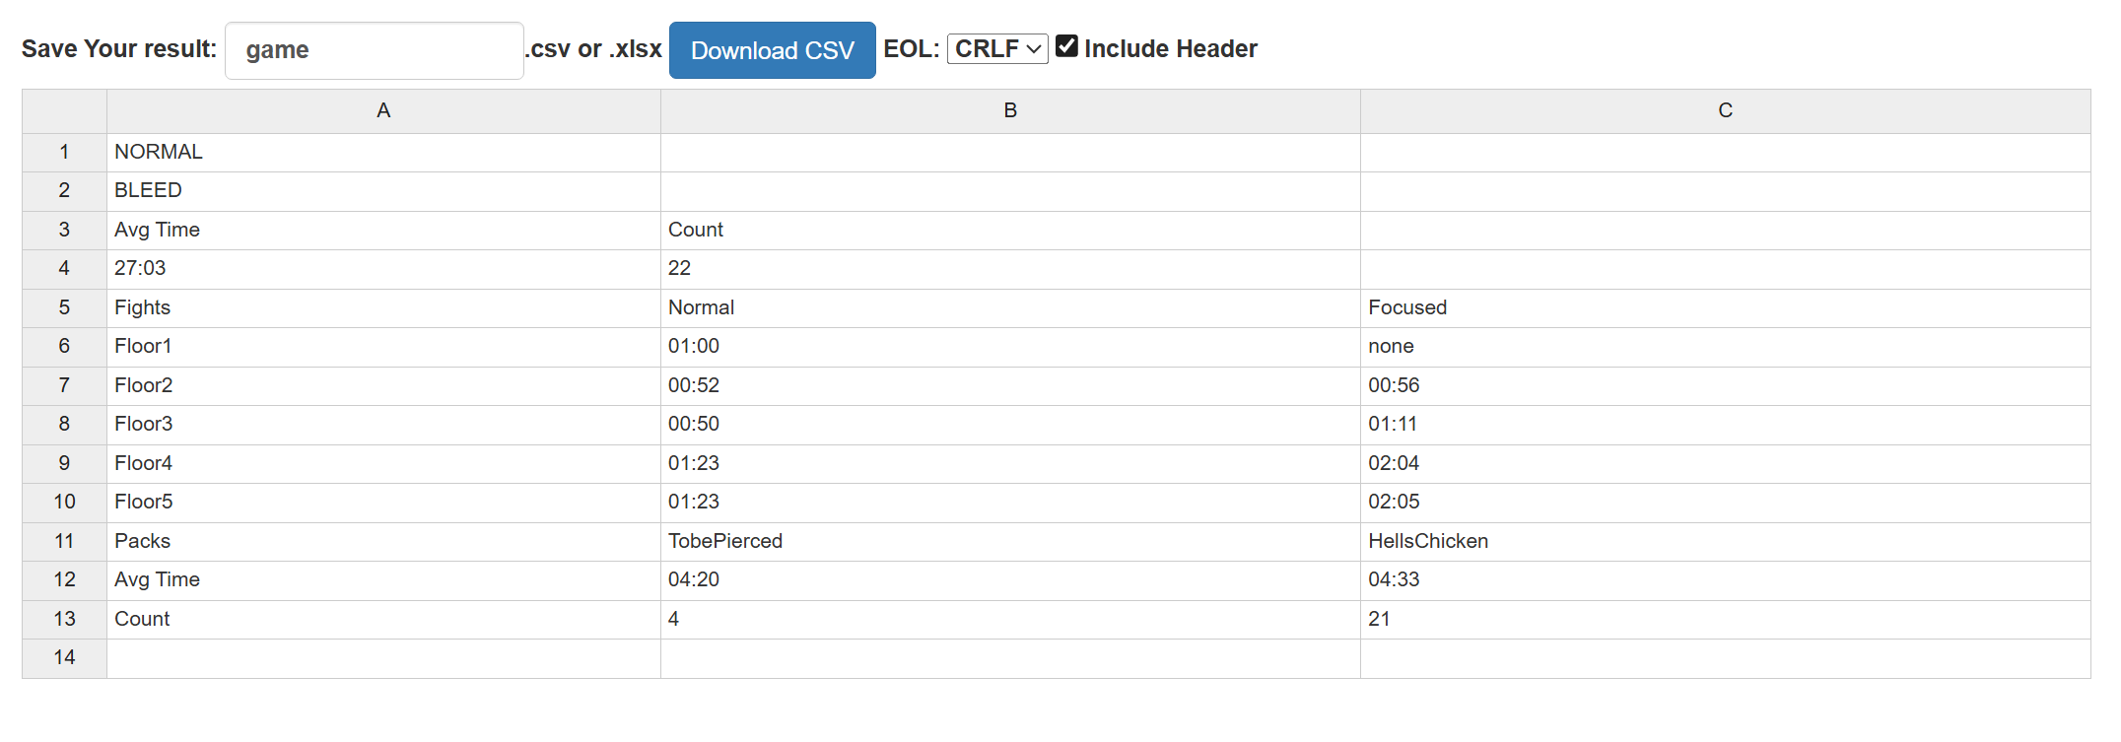Select column A header
This screenshot has height=742, width=2121.
tap(383, 111)
